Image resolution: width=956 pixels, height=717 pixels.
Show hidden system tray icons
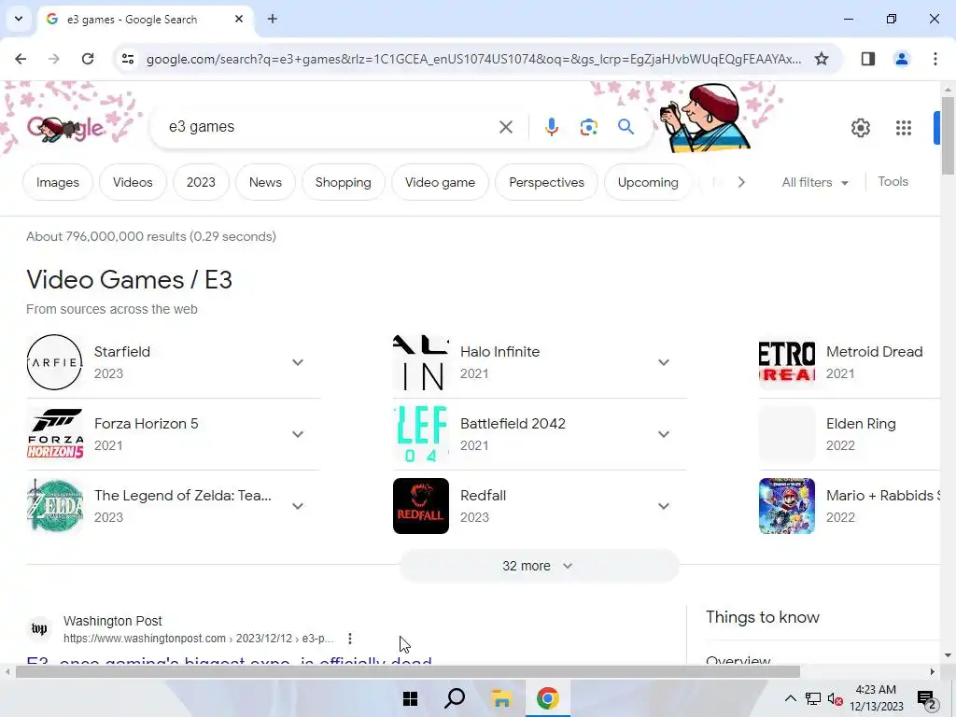(x=790, y=698)
